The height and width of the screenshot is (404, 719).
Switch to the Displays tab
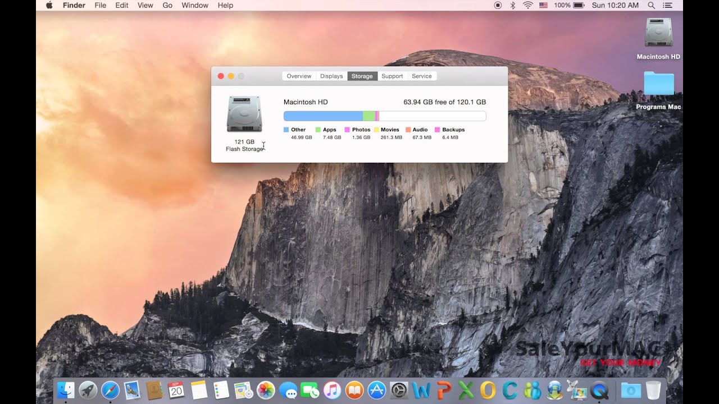tap(331, 76)
